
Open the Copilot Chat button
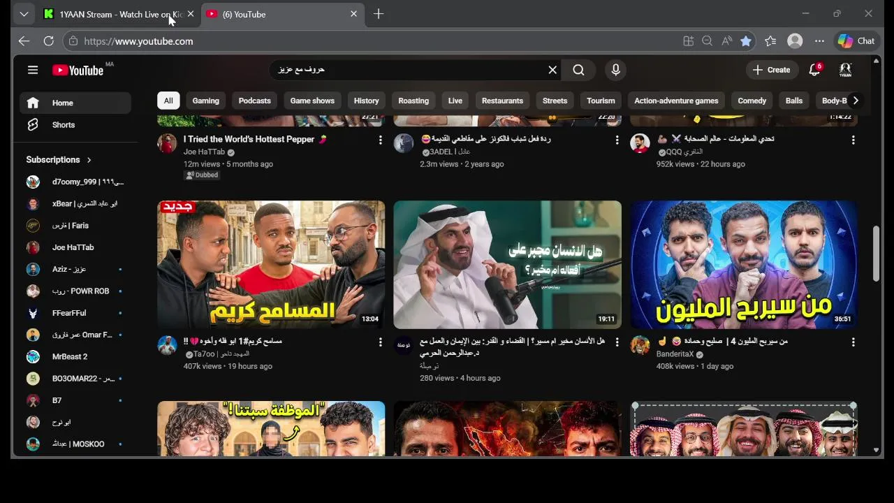pyautogui.click(x=856, y=41)
